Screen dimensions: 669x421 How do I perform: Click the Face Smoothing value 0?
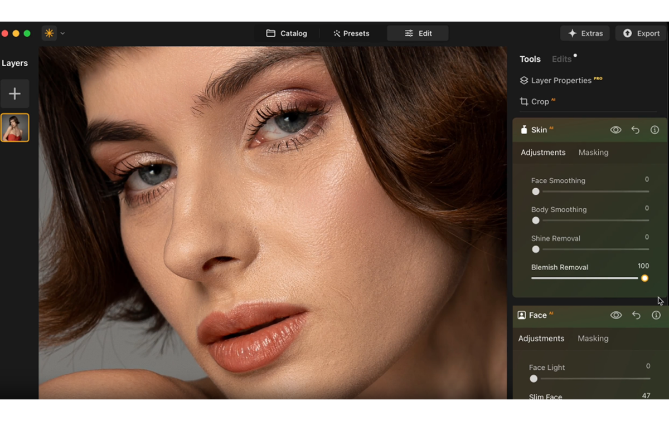click(x=647, y=179)
